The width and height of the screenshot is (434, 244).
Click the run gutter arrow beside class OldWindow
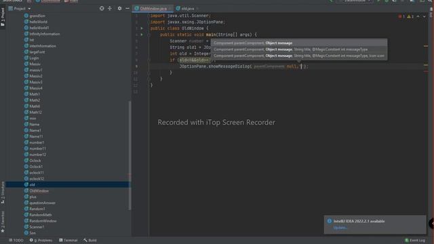coord(142,28)
